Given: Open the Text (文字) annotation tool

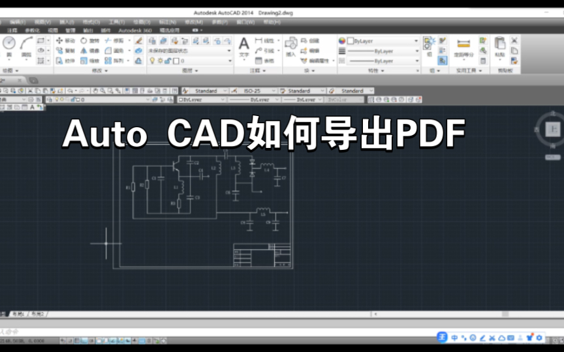Looking at the screenshot, I should (244, 48).
